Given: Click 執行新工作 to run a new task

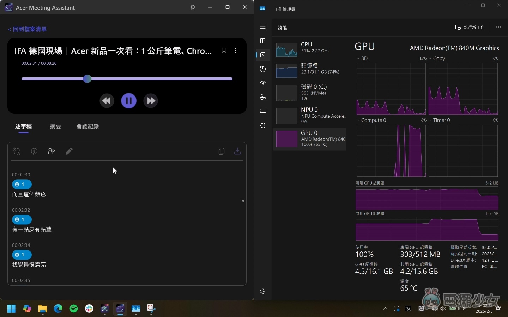Looking at the screenshot, I should (x=470, y=27).
